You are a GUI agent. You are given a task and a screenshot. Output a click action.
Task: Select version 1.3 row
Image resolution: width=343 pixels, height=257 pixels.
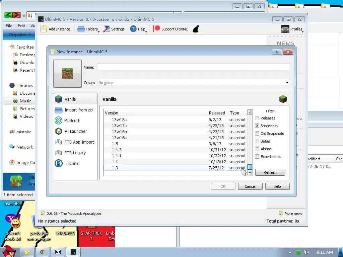(175, 168)
